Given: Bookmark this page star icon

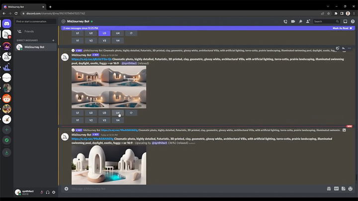Looking at the screenshot, I should pos(329,13).
